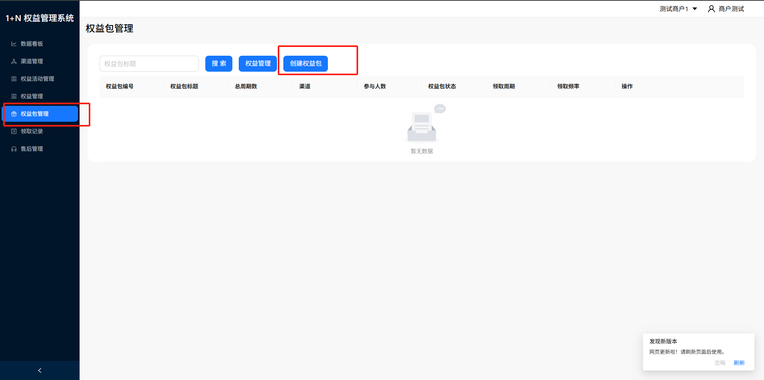Click the 售后管理 headset icon

[x=14, y=149]
